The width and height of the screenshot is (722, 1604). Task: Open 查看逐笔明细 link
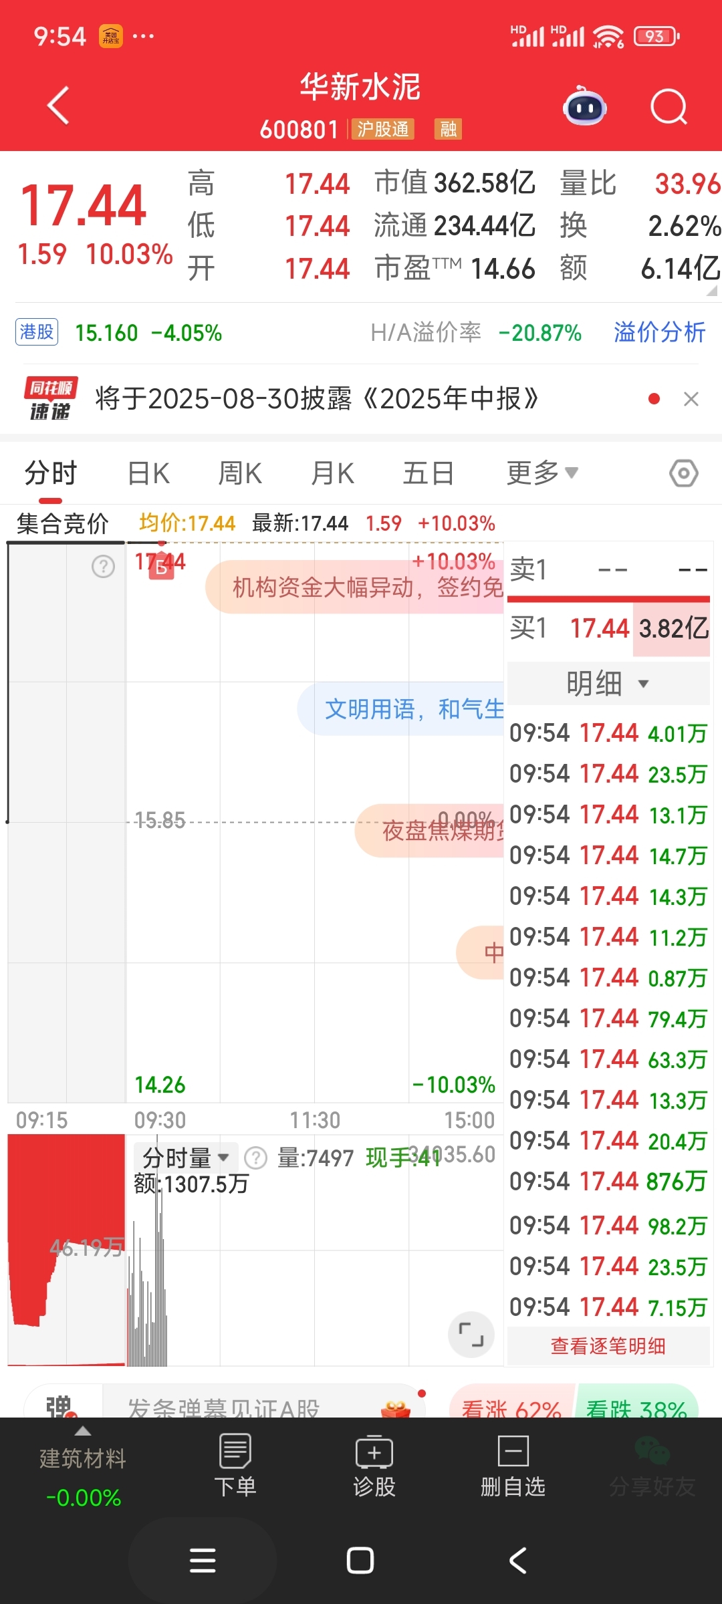[x=608, y=1346]
